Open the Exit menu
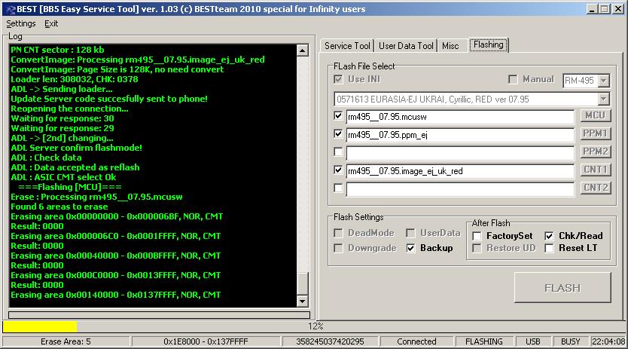The width and height of the screenshot is (628, 349). tap(51, 23)
